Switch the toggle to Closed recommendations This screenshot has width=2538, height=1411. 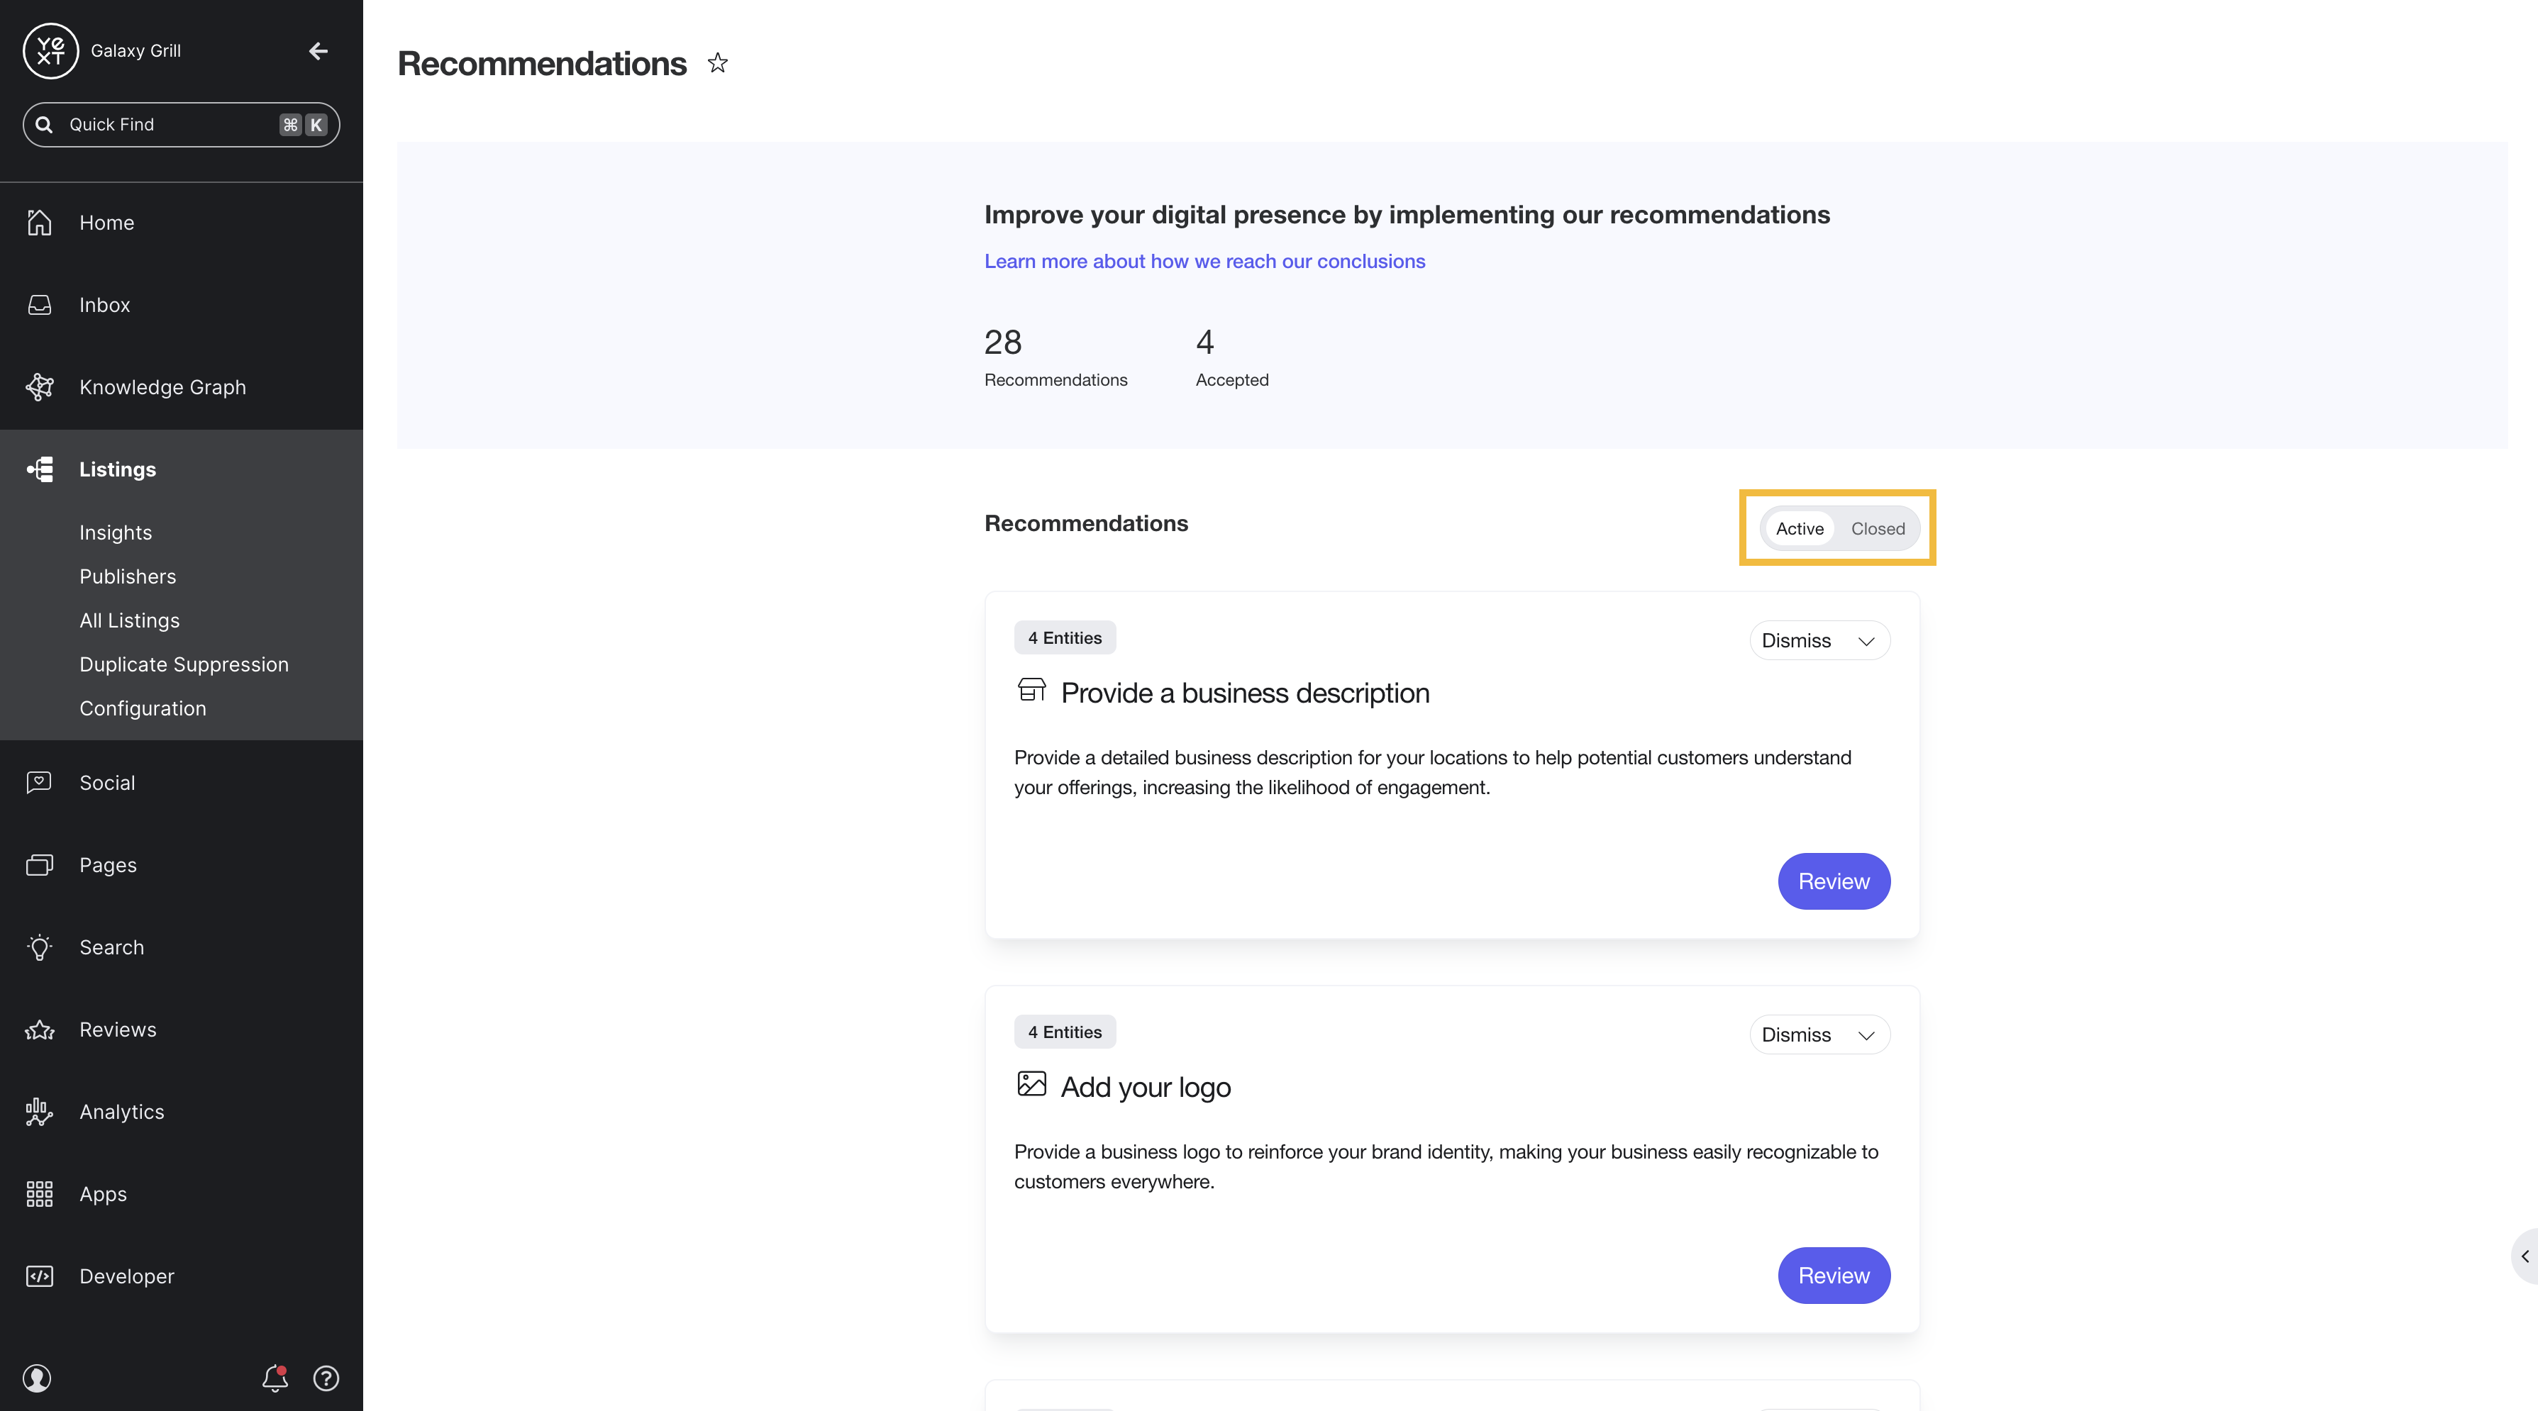[x=1877, y=529]
